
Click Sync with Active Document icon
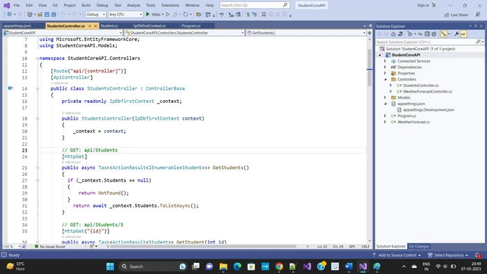[420, 34]
